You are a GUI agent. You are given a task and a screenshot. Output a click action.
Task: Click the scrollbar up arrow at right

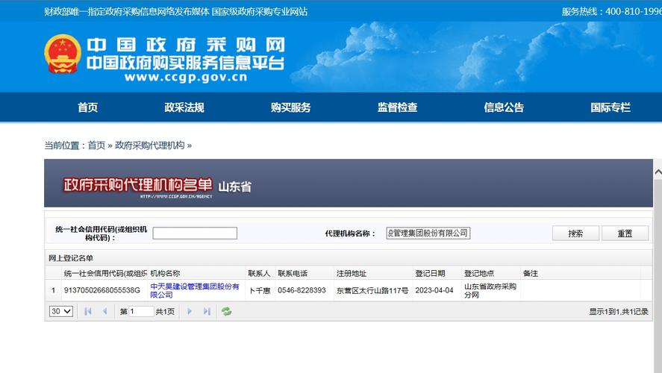click(x=658, y=172)
